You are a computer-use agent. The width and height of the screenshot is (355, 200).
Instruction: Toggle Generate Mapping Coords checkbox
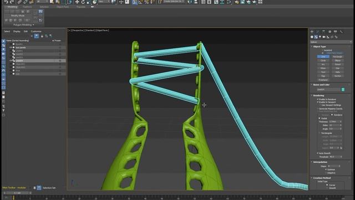pos(318,109)
